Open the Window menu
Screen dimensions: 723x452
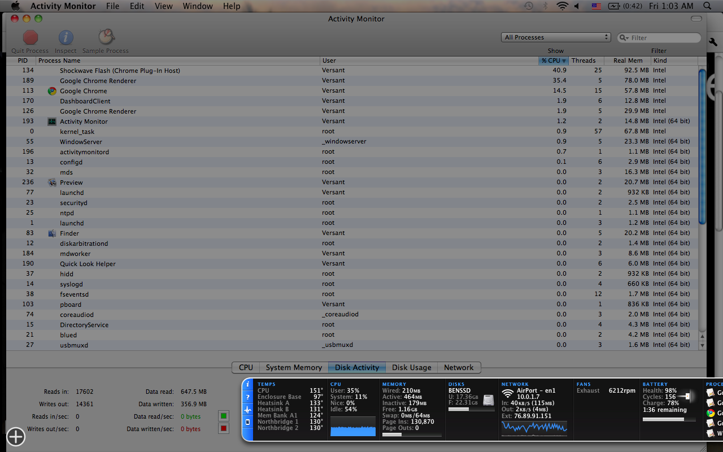(198, 6)
